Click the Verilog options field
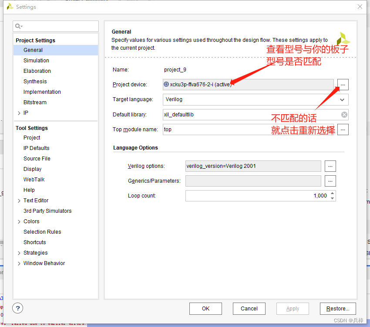Image resolution: width=370 pixels, height=327 pixels. [x=253, y=166]
